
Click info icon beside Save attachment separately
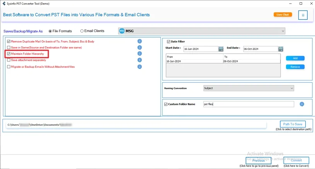(140, 60)
